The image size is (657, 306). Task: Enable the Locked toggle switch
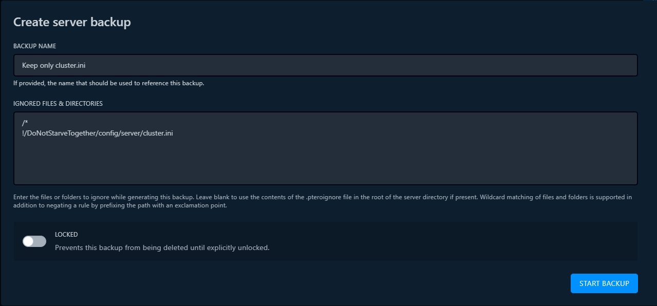click(34, 241)
